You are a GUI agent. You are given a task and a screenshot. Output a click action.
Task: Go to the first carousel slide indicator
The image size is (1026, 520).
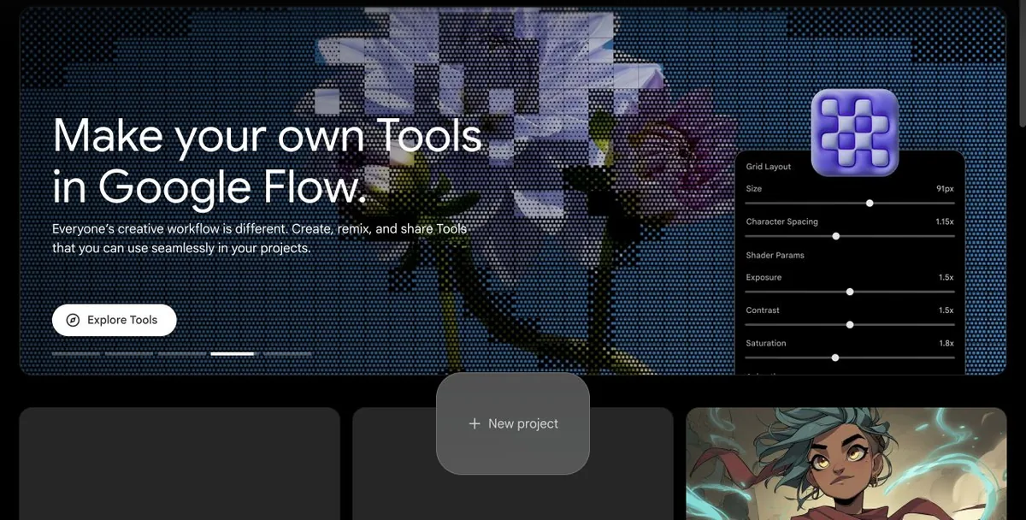(x=76, y=352)
